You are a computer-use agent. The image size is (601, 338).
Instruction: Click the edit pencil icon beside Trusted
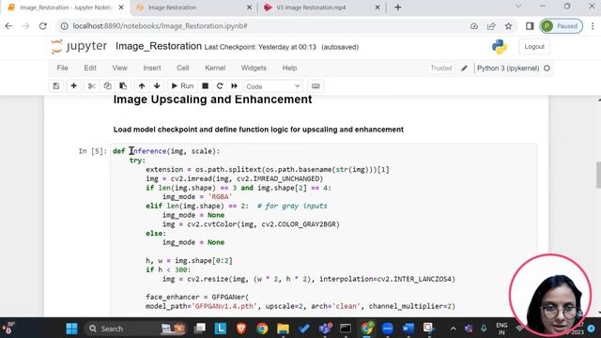[x=464, y=69]
